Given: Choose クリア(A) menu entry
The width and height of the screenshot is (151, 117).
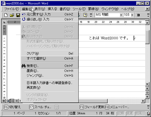Looking at the screenshot, I should tap(50, 54).
